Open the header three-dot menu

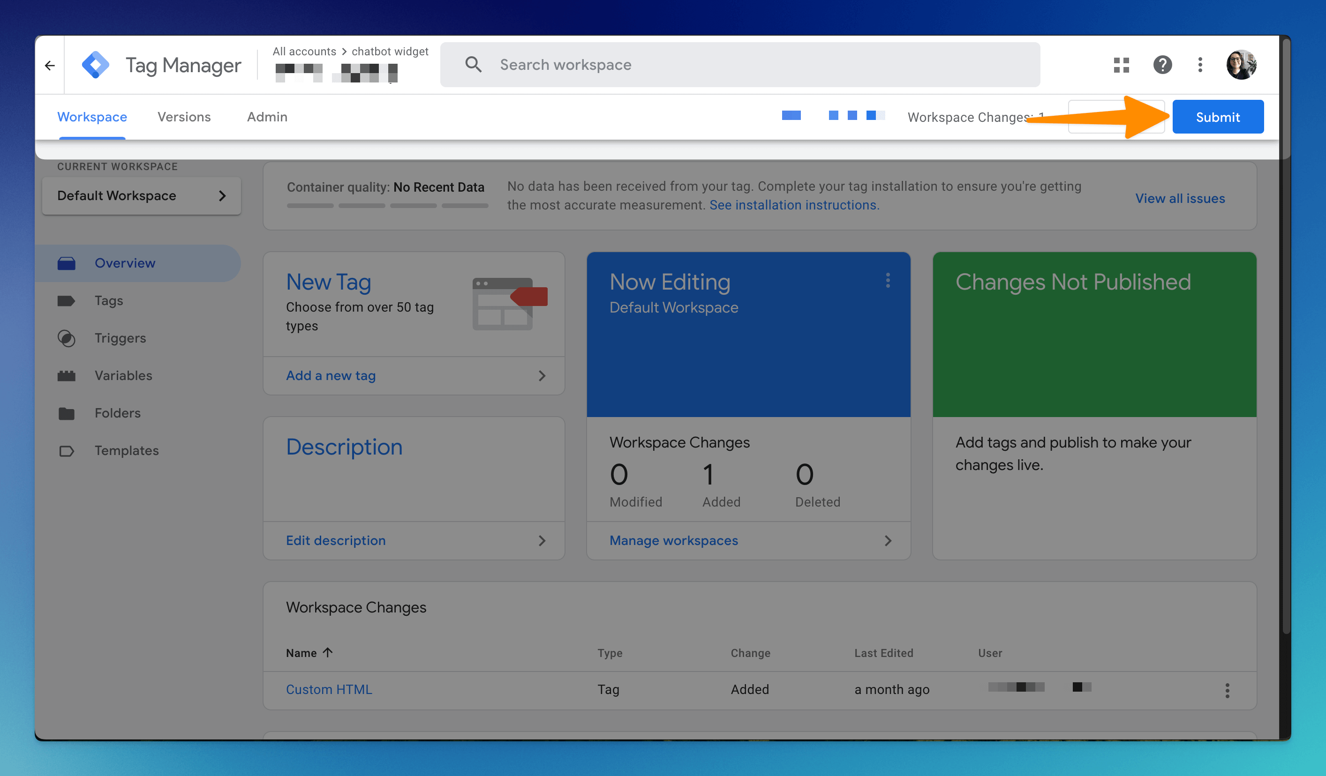tap(1200, 65)
